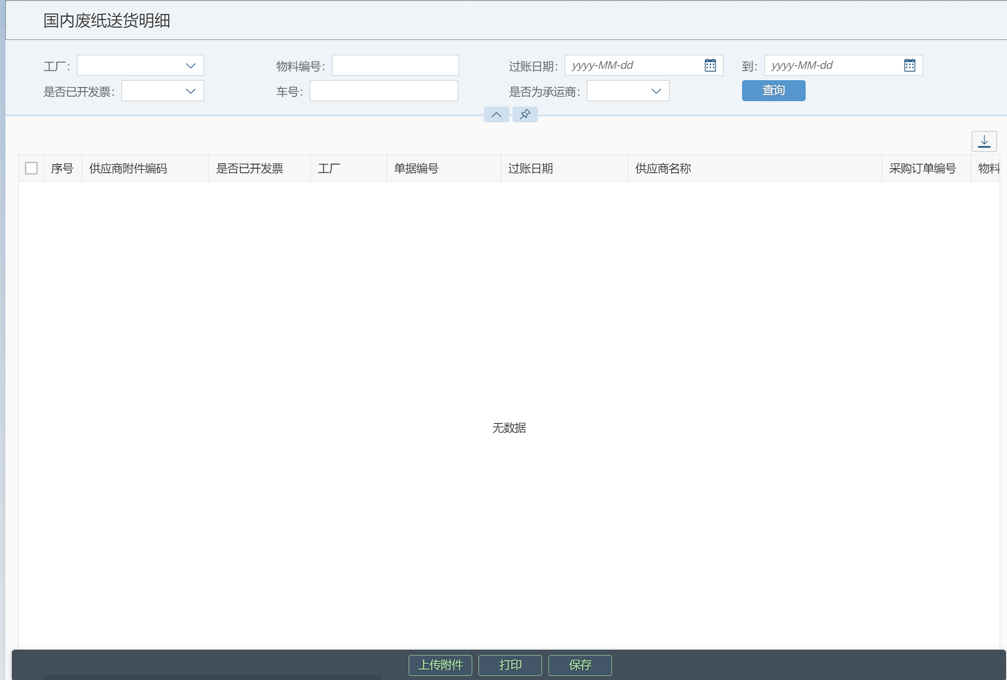Click the 上传附件 button
1007x680 pixels.
(440, 665)
